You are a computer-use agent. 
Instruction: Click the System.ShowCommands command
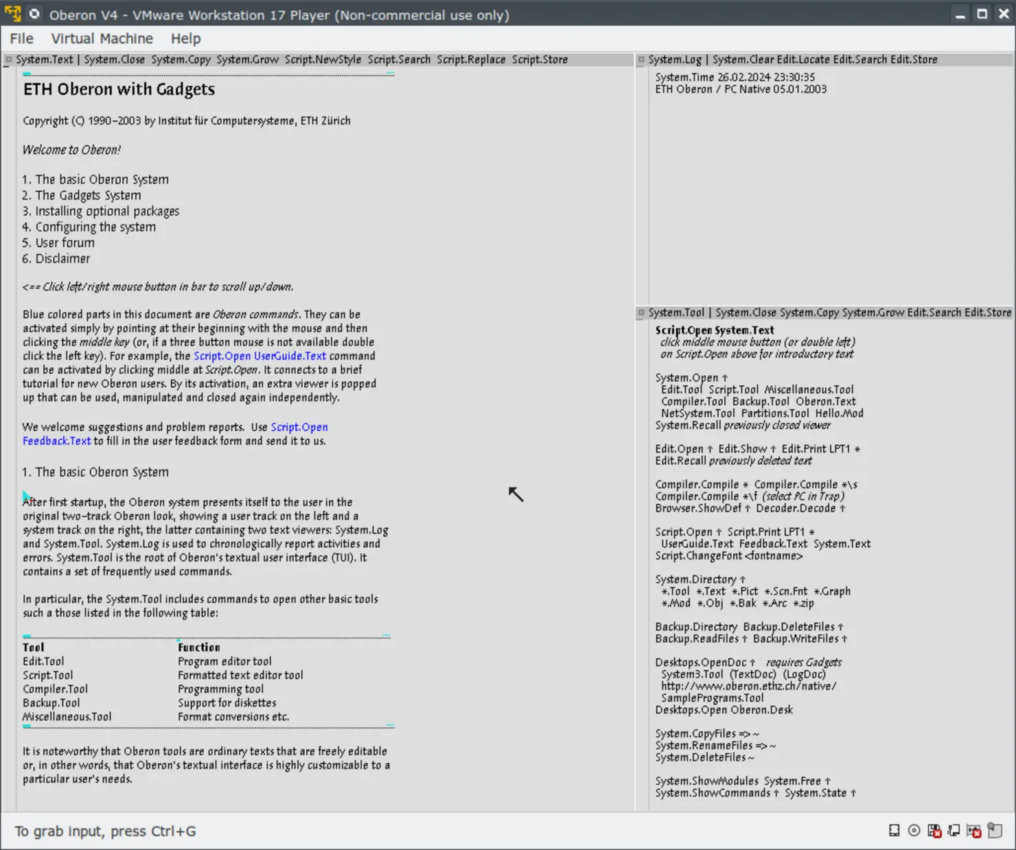[x=713, y=793]
